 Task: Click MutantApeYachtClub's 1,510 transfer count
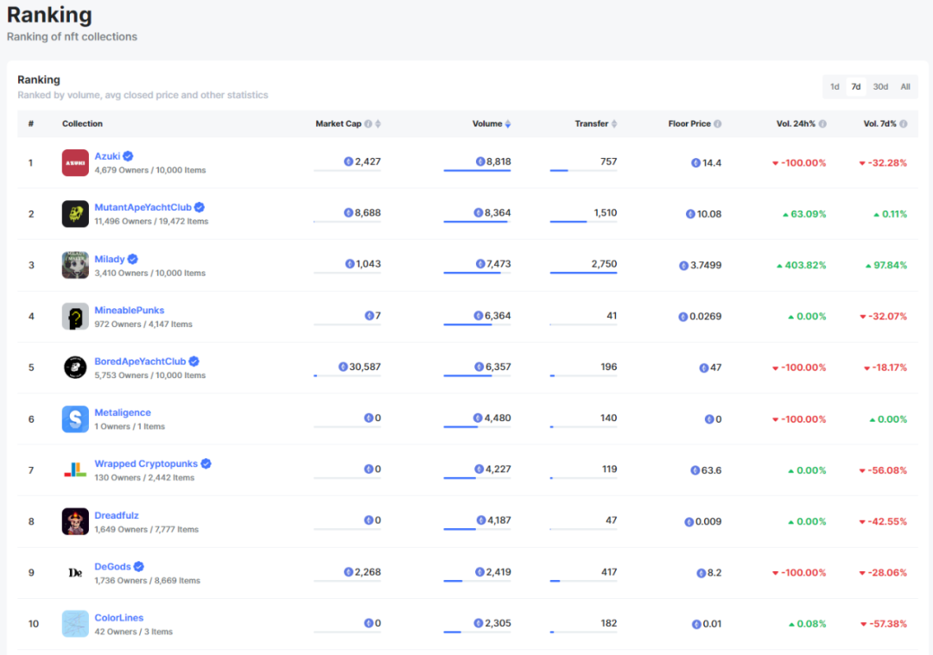[605, 213]
